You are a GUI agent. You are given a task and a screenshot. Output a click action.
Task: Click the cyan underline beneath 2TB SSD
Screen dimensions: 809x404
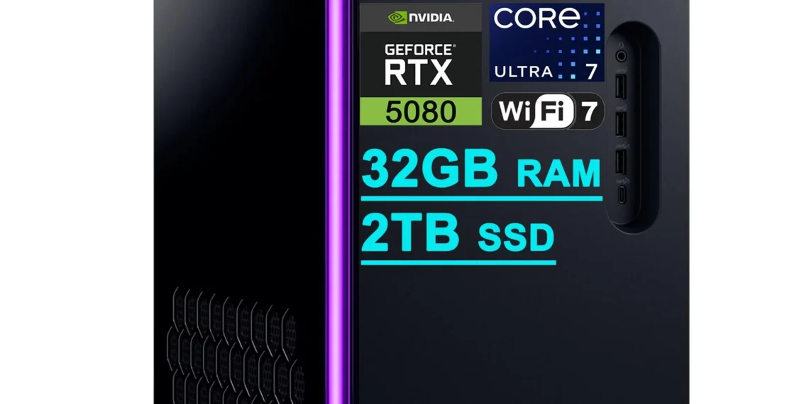458,262
